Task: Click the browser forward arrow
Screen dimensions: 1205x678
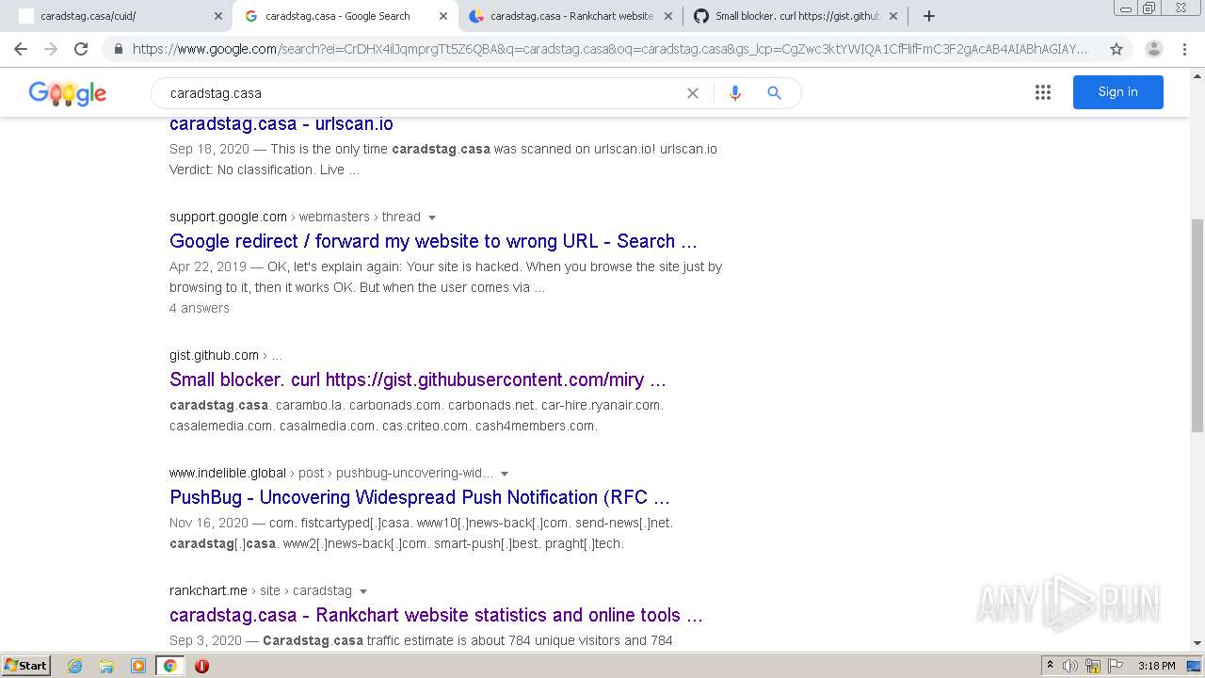Action: click(51, 49)
